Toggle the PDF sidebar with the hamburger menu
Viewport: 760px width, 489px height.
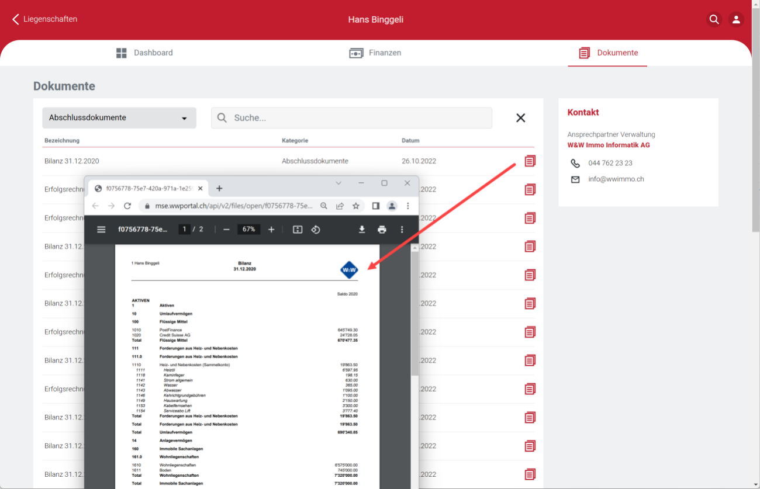tap(101, 230)
